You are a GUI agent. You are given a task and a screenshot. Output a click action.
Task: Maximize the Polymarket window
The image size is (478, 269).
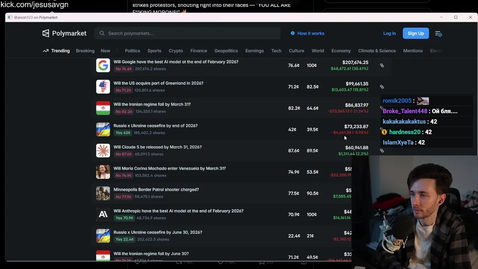[456, 17]
